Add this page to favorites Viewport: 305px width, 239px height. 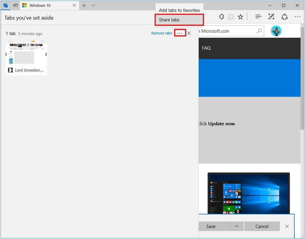240,17
